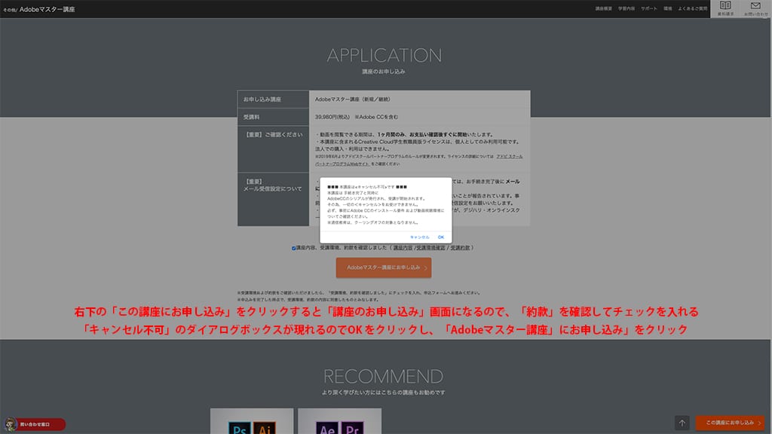Open the 講座概要 nav item
Screen dimensions: 772x434
pos(604,9)
